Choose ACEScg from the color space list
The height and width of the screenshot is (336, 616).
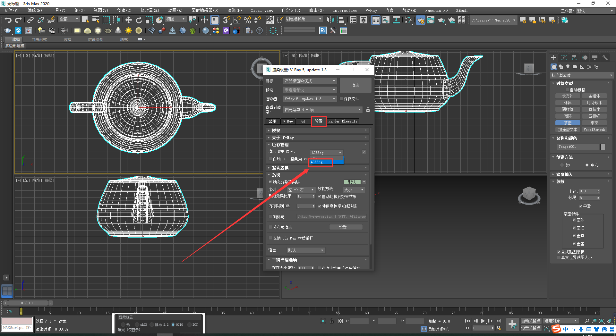point(326,162)
